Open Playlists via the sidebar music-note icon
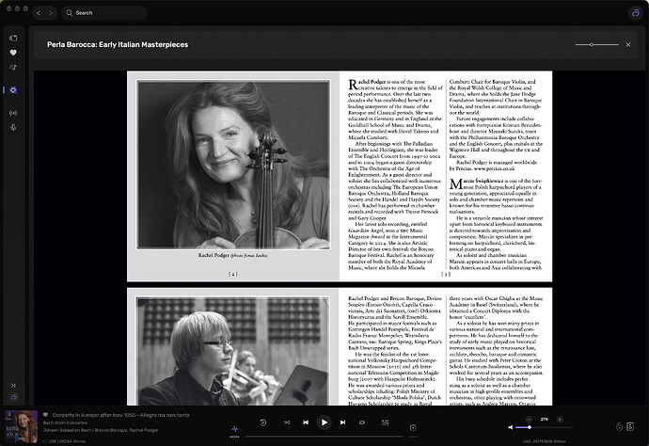Screen dimensions: 649x446 pos(13,67)
